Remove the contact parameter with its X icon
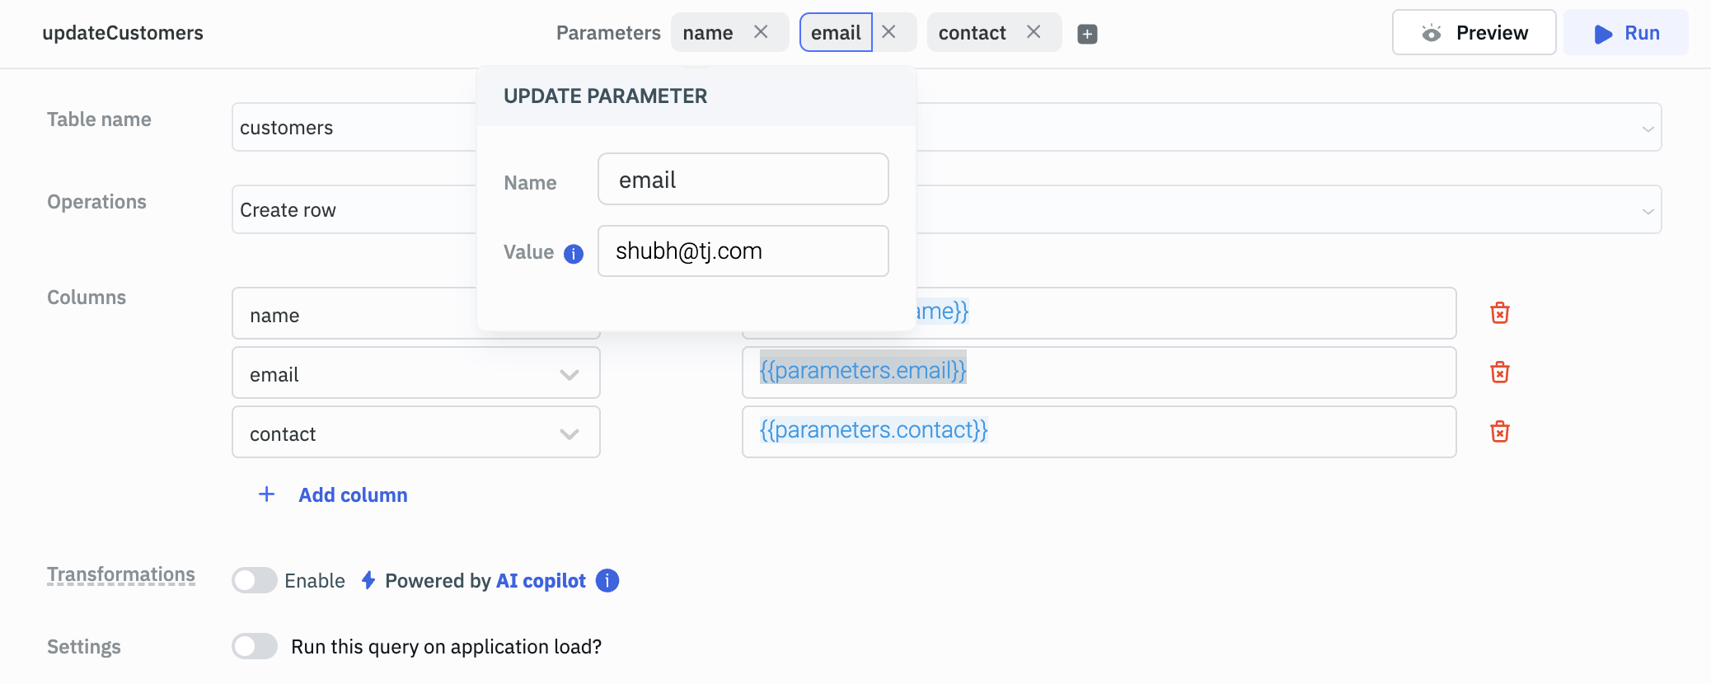The height and width of the screenshot is (684, 1711). pos(1034,32)
